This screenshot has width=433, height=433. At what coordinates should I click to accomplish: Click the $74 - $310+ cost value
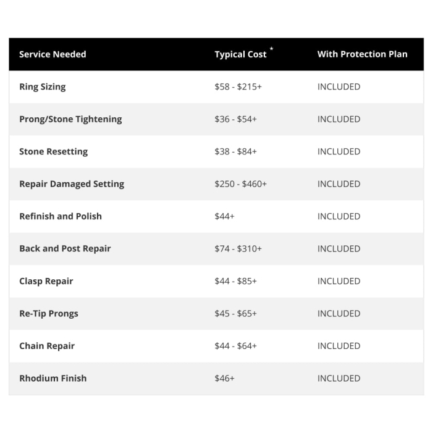(x=238, y=249)
